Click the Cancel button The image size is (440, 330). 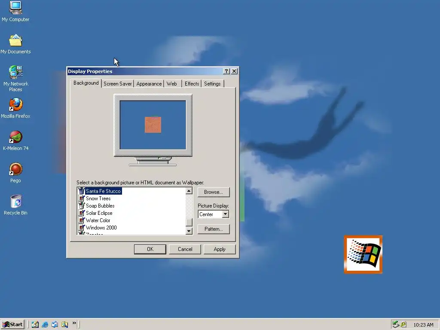click(x=185, y=249)
